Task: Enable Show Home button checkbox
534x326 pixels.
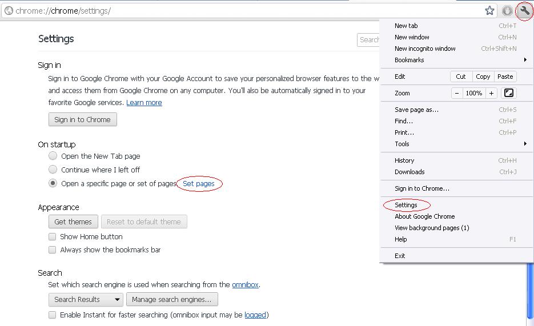Action: 52,236
